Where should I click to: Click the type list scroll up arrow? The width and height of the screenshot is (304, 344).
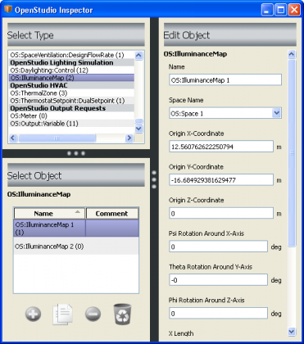pyautogui.click(x=138, y=56)
